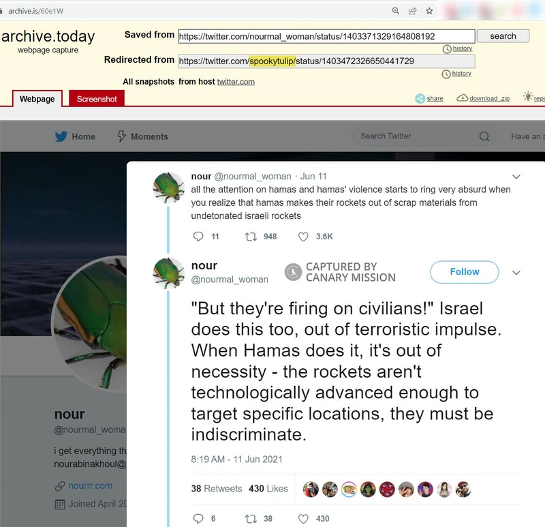Image resolution: width=545 pixels, height=527 pixels.
Task: Follow the nour account
Action: (x=465, y=271)
